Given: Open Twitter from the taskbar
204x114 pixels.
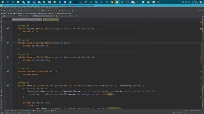Looking at the screenshot, I should point(122,2).
